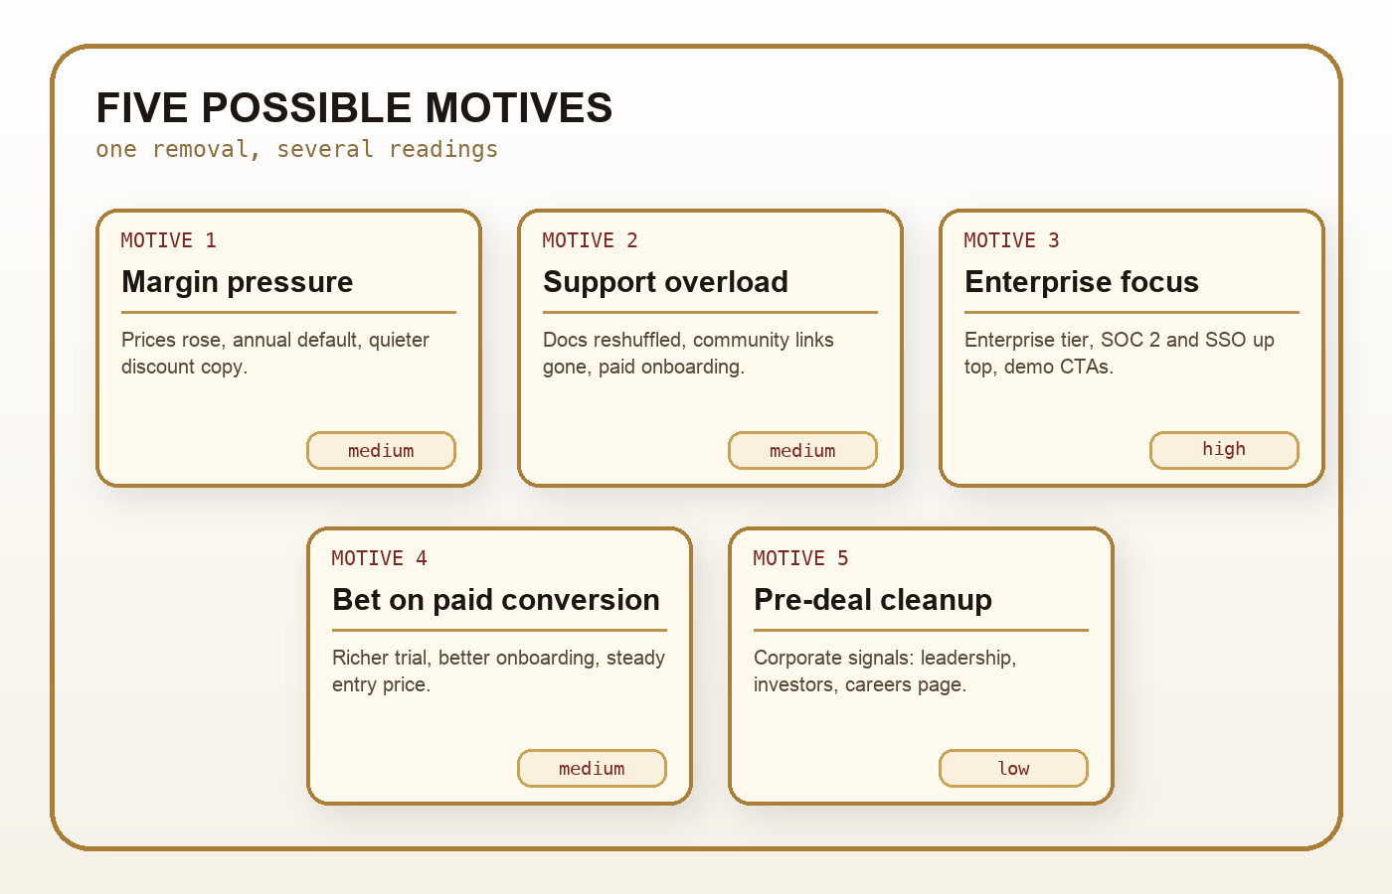
Task: Click the 'MOTIVE 2' label
Action: [x=591, y=240]
